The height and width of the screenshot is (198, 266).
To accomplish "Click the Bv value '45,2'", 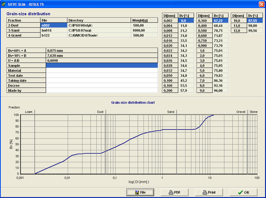I will point(186,80).
